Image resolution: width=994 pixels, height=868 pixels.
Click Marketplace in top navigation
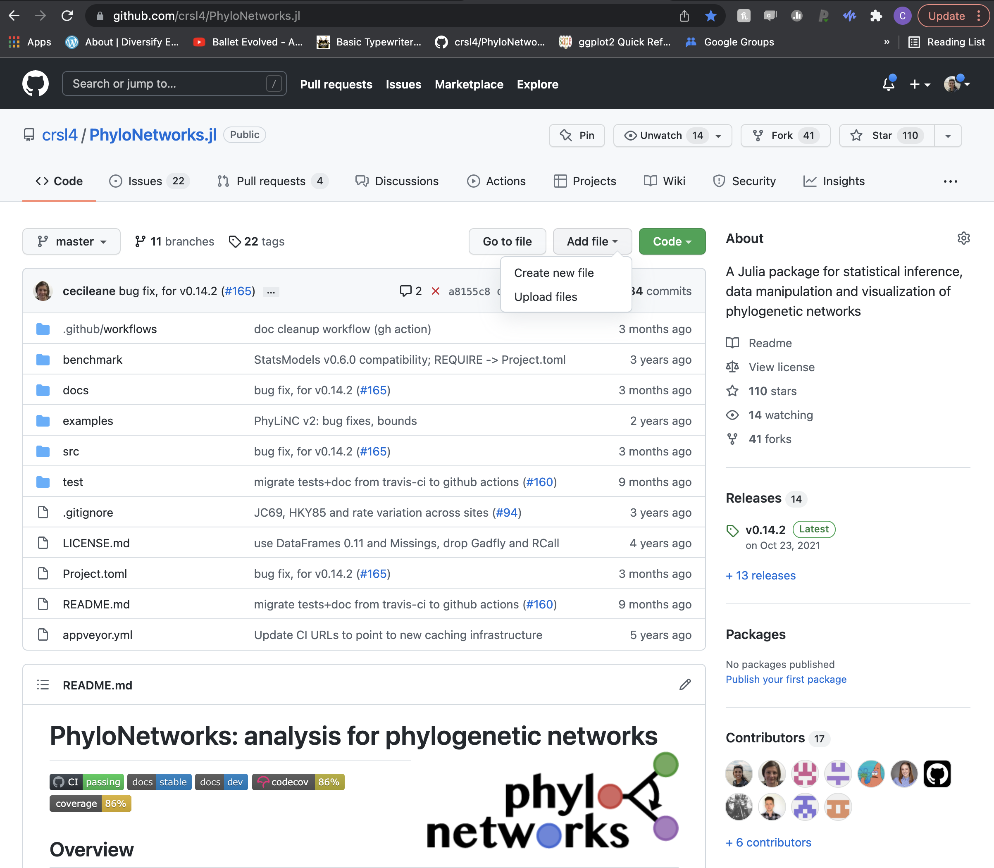point(469,84)
